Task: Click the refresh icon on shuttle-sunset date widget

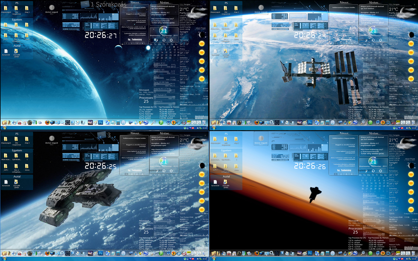Action: pos(373,171)
